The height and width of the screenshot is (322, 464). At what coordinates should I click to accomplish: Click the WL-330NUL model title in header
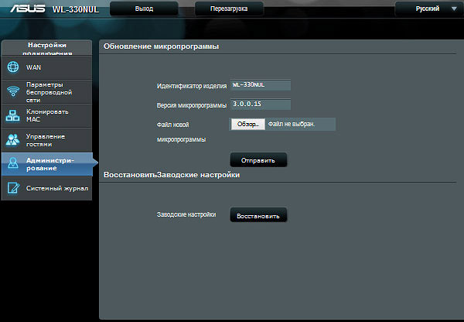pos(76,9)
